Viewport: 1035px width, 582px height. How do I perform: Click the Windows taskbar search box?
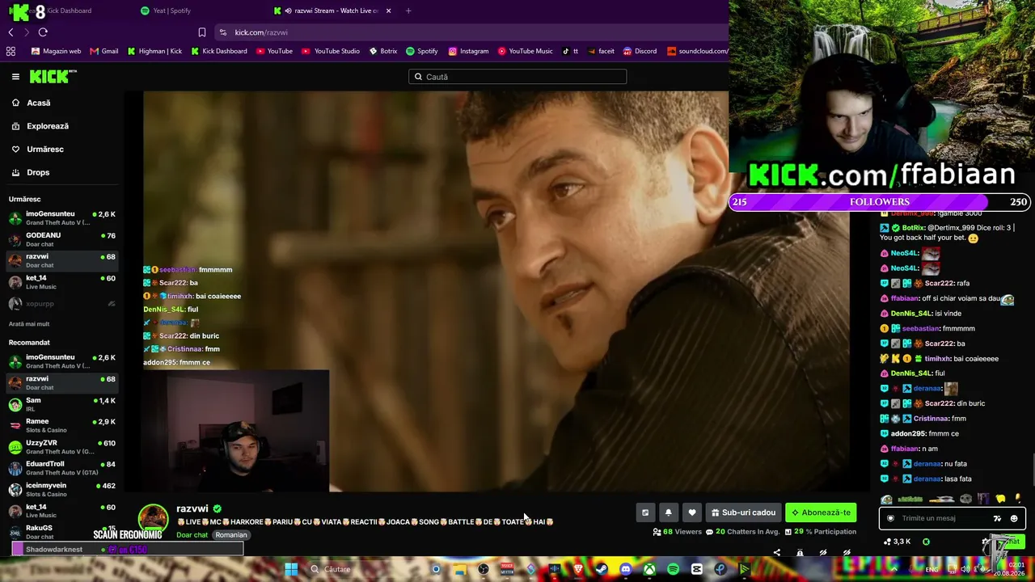[364, 569]
